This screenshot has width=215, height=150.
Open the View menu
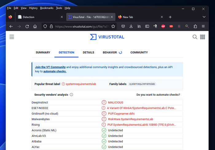[24, 8]
